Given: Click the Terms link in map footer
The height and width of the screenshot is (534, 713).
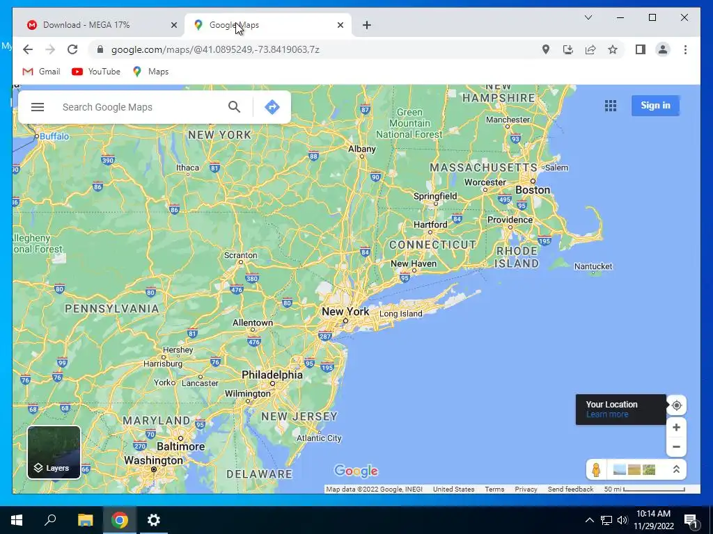Looking at the screenshot, I should point(494,489).
